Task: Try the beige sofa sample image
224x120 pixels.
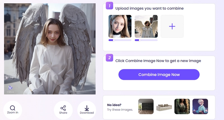Action: click(x=164, y=107)
